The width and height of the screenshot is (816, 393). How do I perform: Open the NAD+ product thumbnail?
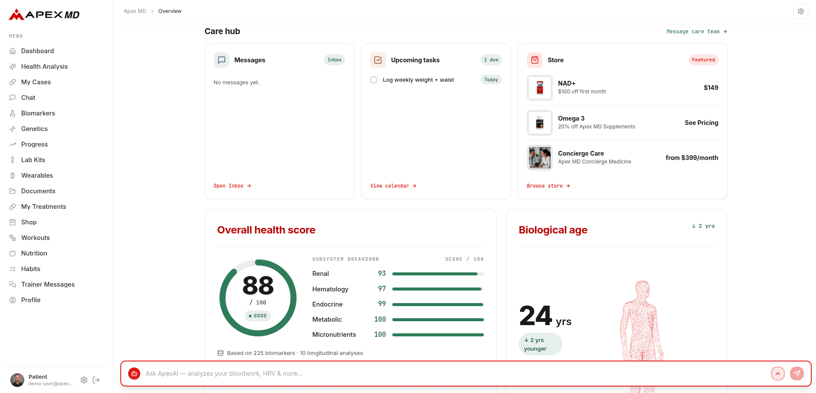tap(540, 88)
